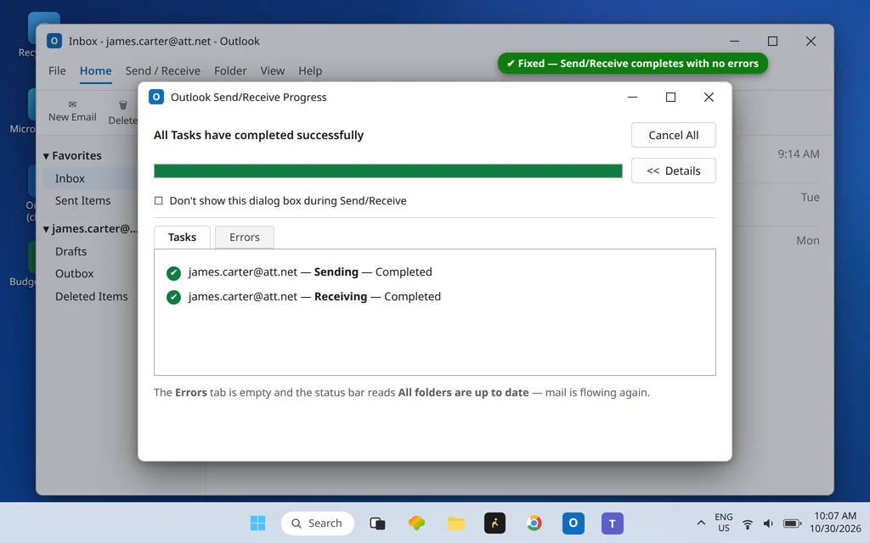The image size is (870, 543).
Task: Open ENG US language switcher
Action: point(724,523)
